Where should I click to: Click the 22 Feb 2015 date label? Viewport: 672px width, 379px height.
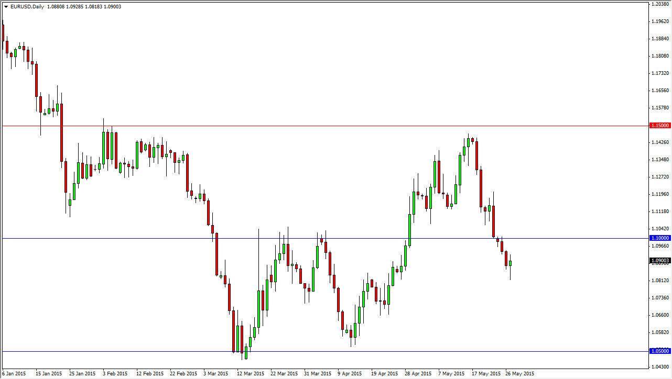[x=182, y=374]
